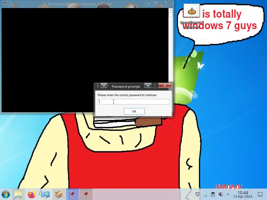Viewport: 267px width, 200px height.
Task: Launch Firefox from the taskbar
Action: click(x=32, y=194)
